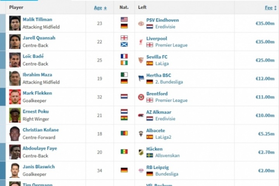Image resolution: width=279 pixels, height=186 pixels.
Task: Open Jarell Quansah player profile link
Action: point(39,38)
